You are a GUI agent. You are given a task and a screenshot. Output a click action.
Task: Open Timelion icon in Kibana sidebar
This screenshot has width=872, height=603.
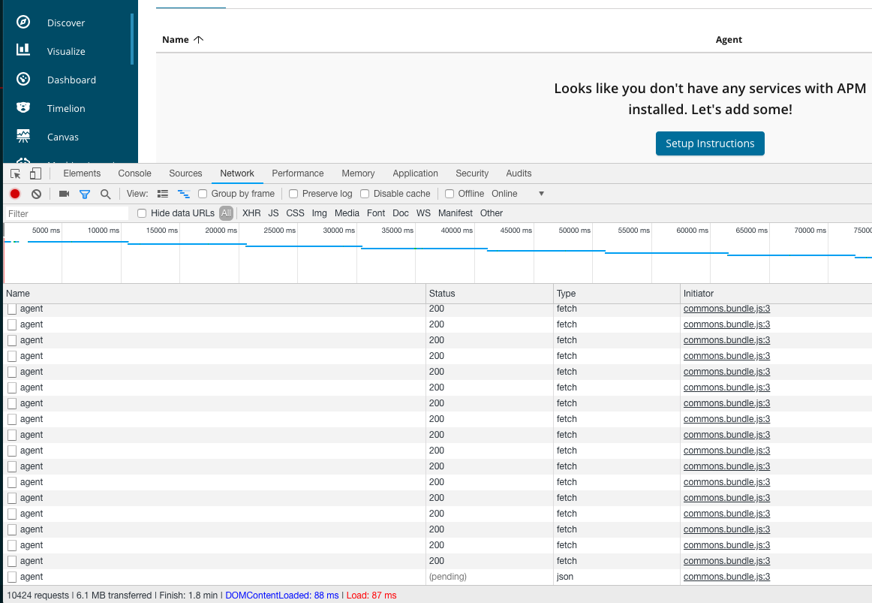[23, 107]
